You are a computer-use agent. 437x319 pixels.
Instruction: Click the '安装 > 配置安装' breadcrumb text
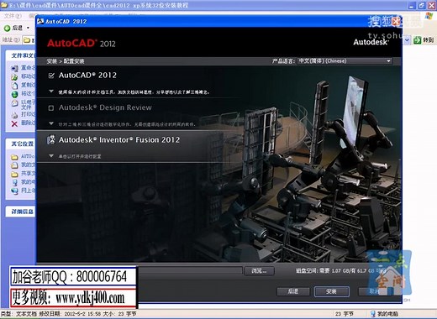click(66, 61)
